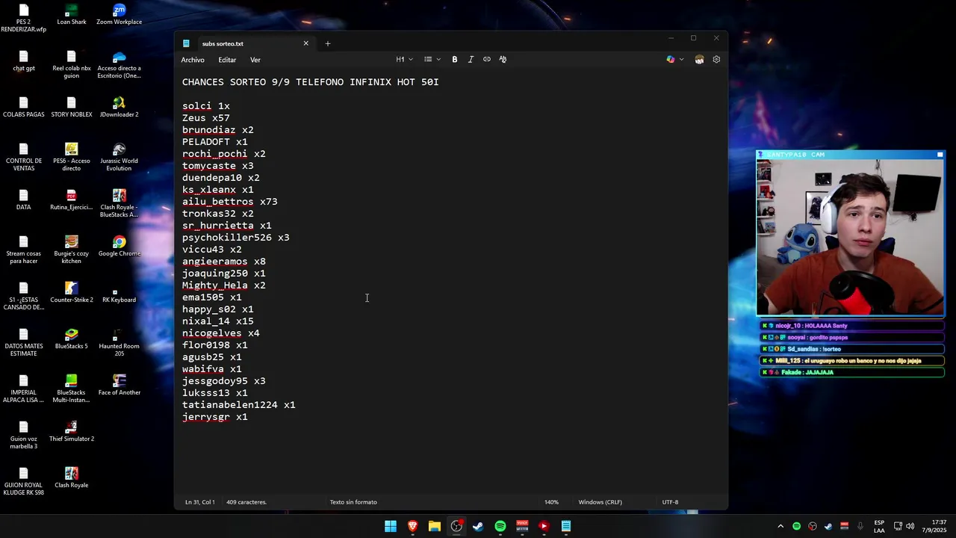
Task: Click chat message from nicojr_10
Action: (x=851, y=326)
